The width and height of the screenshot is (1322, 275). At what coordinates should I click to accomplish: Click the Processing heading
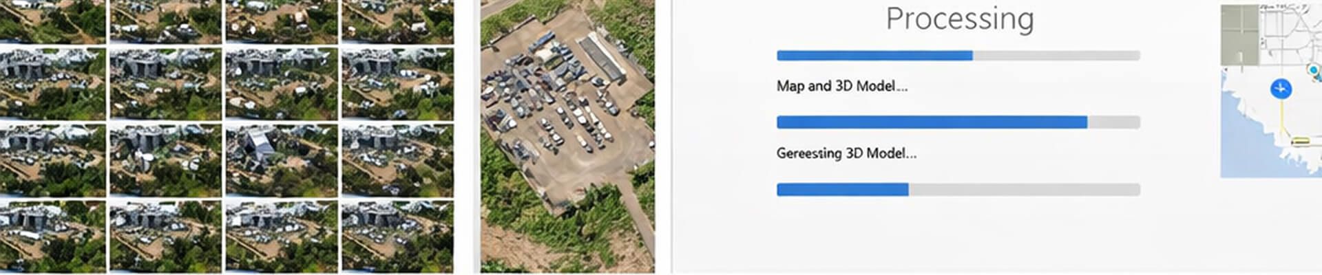pos(960,19)
